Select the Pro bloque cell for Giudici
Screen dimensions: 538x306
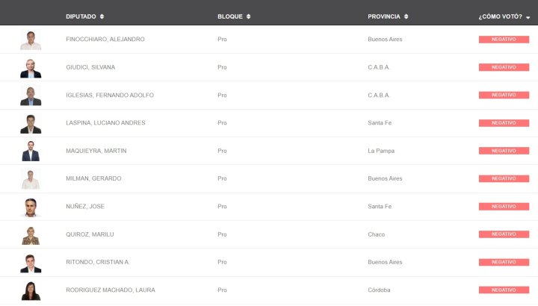coord(222,67)
